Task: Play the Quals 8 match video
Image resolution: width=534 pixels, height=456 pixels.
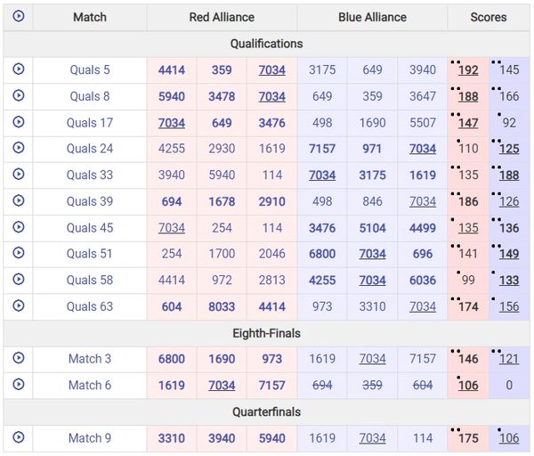Action: click(18, 96)
